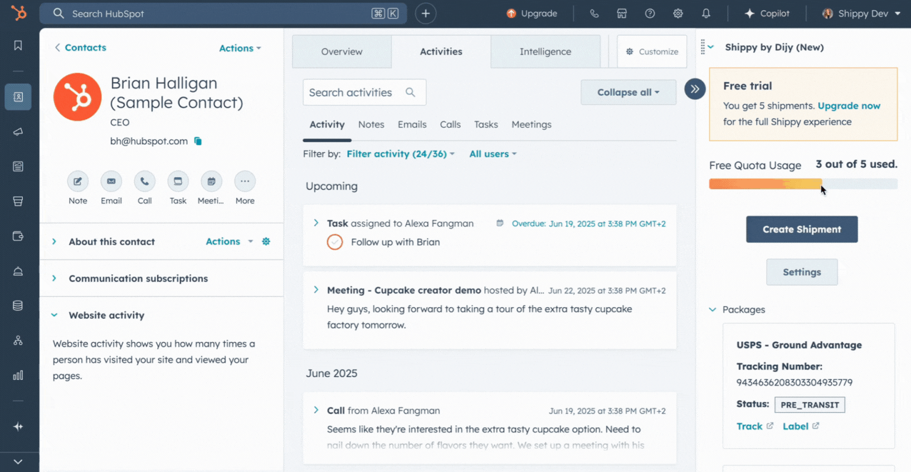Image resolution: width=911 pixels, height=472 pixels.
Task: Open the Marketing megaphone icon in the sidebar
Action: click(x=18, y=132)
